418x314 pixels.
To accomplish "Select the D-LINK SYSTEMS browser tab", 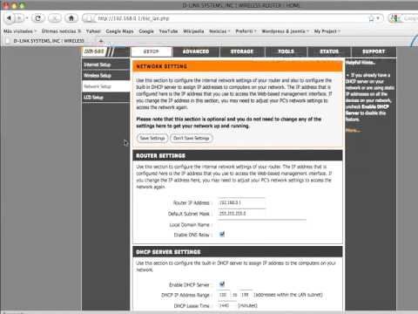I will click(48, 41).
